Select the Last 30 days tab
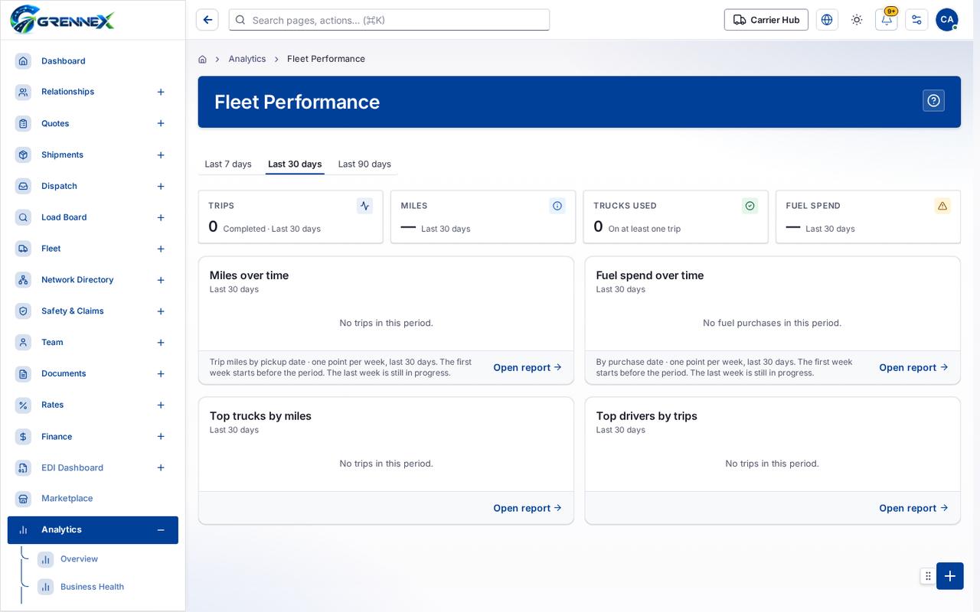The image size is (980, 612). click(295, 164)
